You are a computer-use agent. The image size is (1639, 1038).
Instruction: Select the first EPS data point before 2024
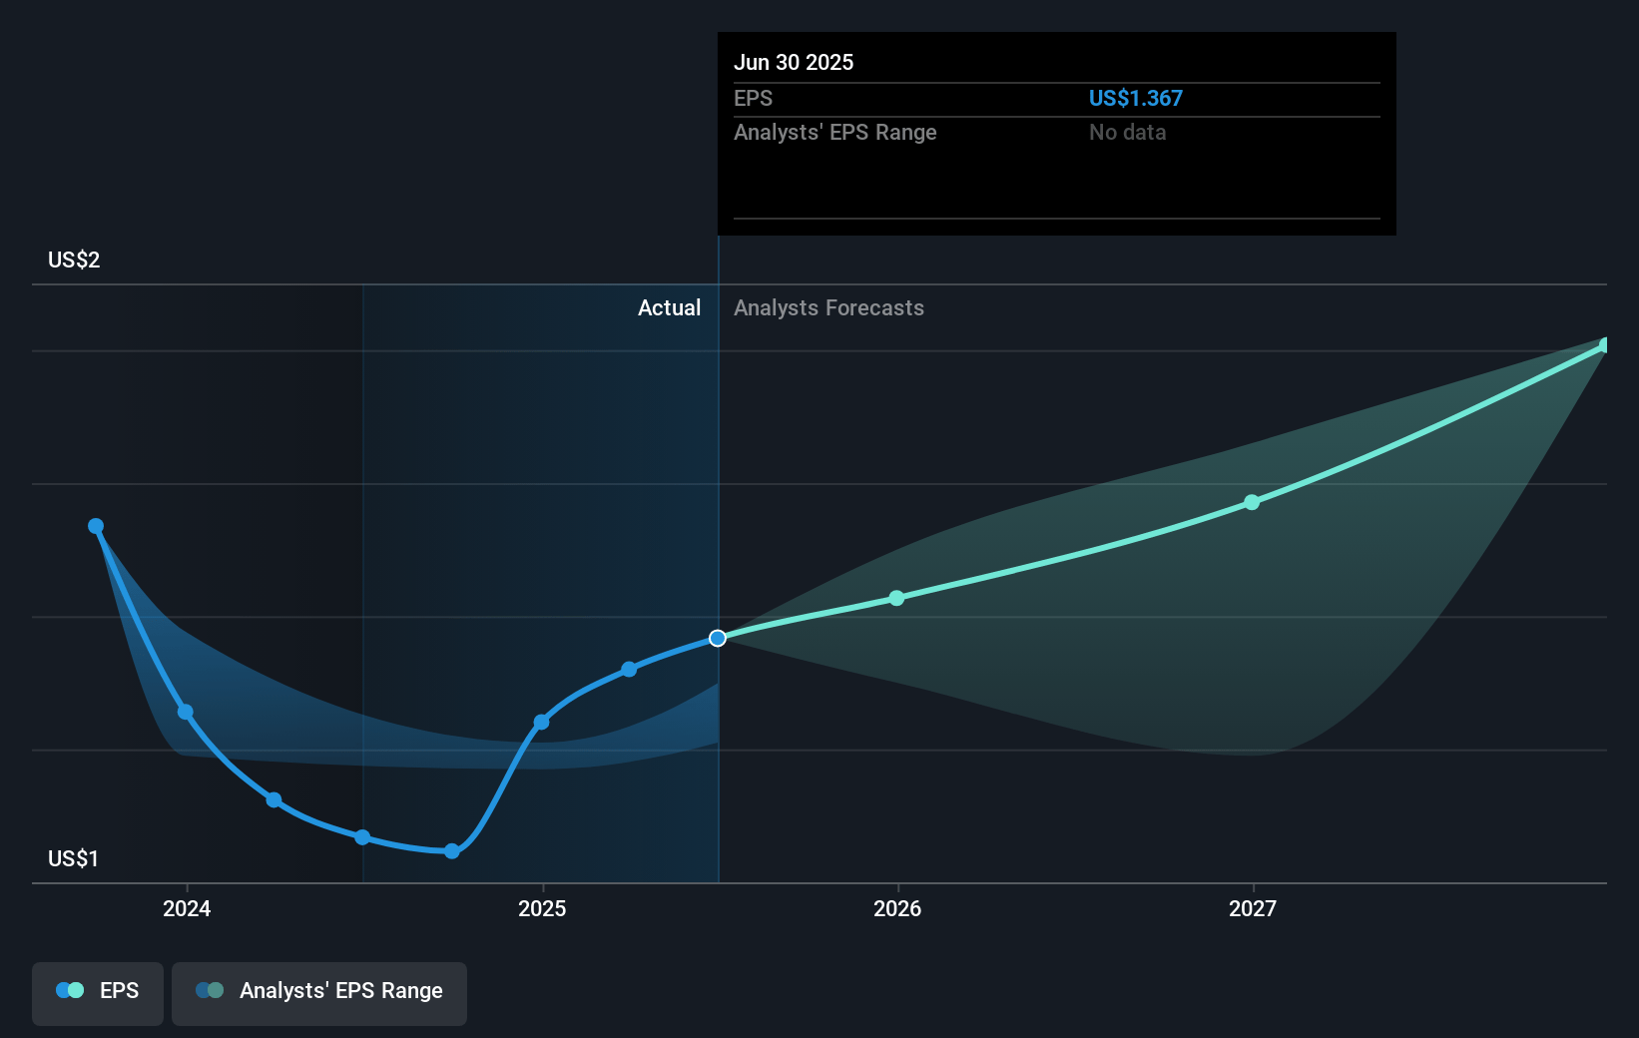click(x=96, y=526)
